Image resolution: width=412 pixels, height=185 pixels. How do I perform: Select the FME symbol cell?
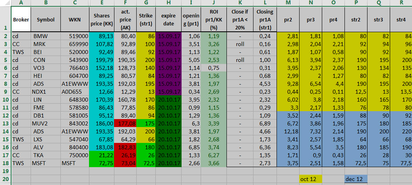tap(46, 107)
